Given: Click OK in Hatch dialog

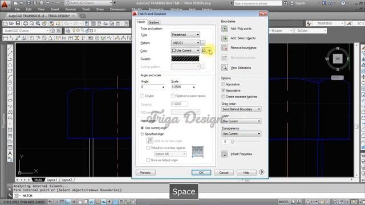Looking at the screenshot, I should coord(201,173).
